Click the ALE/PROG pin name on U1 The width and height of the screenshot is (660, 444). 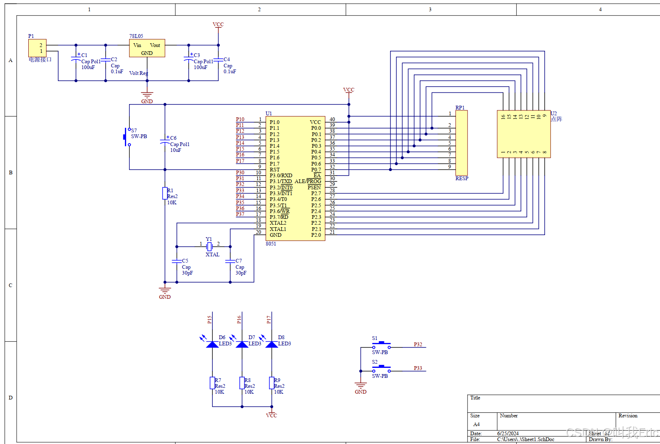tap(308, 181)
